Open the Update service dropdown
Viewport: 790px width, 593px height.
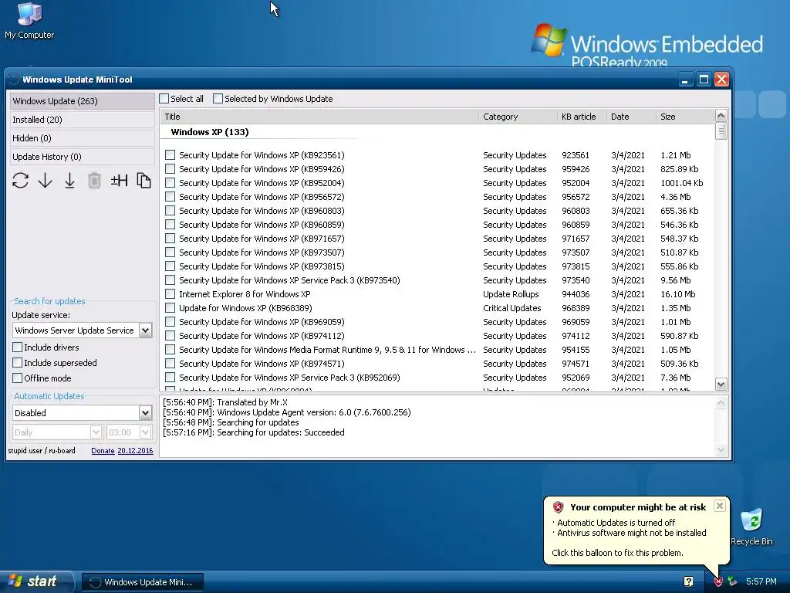pyautogui.click(x=146, y=330)
